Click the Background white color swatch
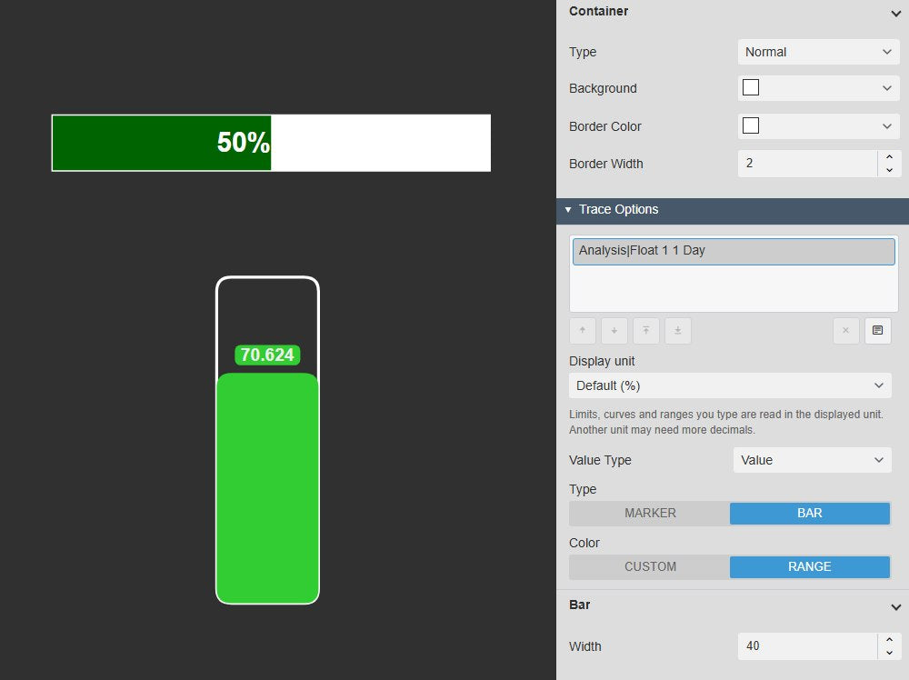The height and width of the screenshot is (680, 909). click(751, 87)
